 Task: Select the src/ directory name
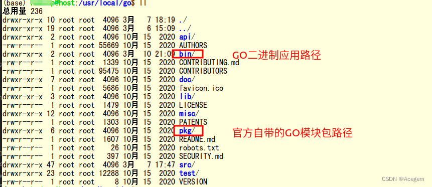(187, 165)
